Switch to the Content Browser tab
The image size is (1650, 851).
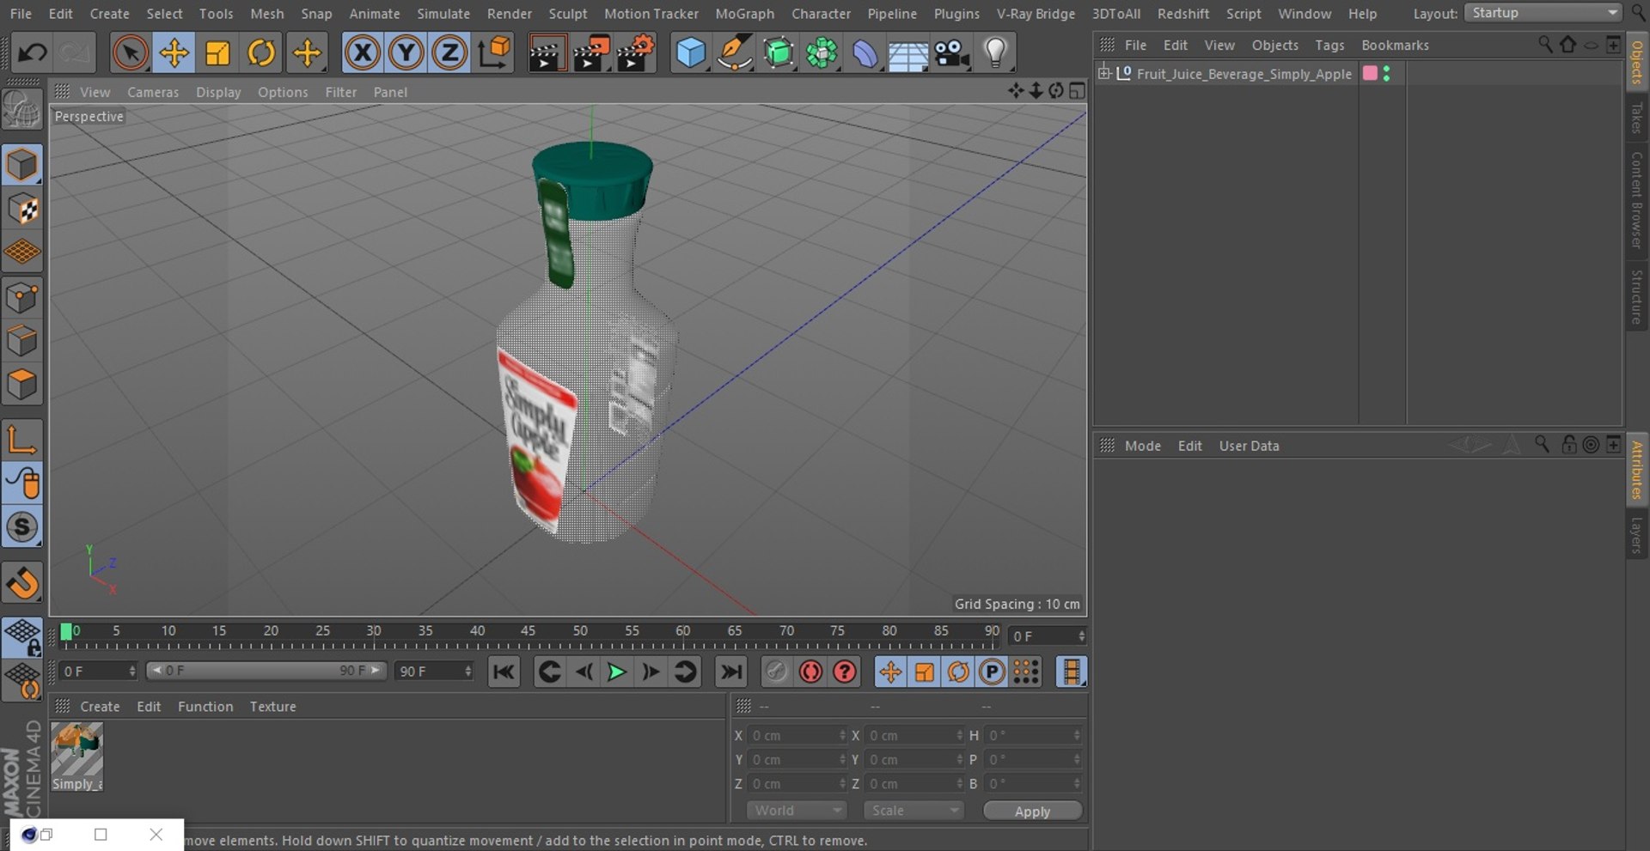1637,200
